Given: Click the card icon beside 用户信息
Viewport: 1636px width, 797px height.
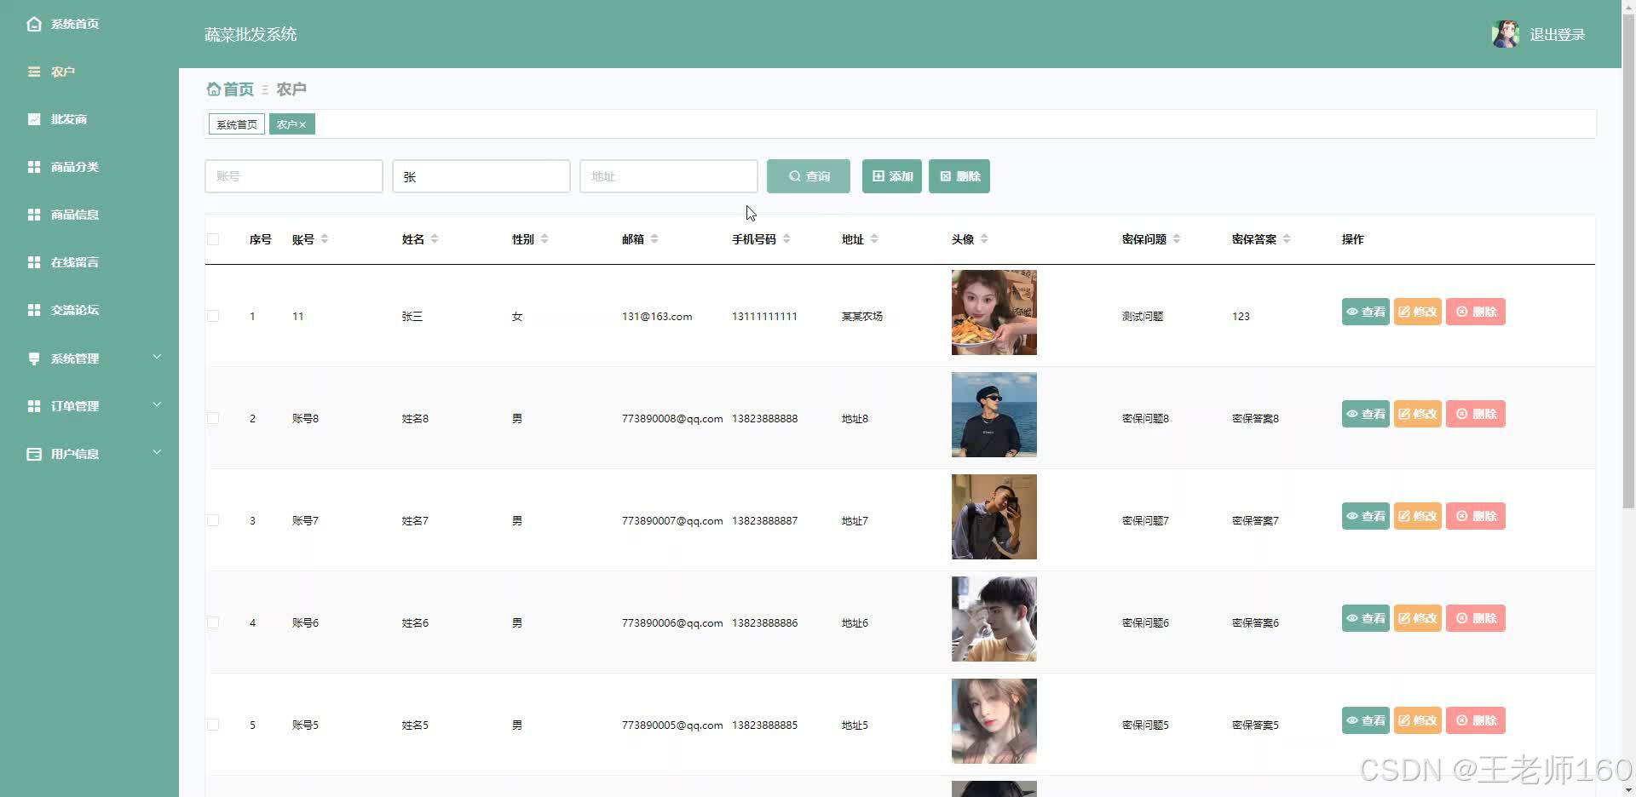Looking at the screenshot, I should tap(34, 454).
